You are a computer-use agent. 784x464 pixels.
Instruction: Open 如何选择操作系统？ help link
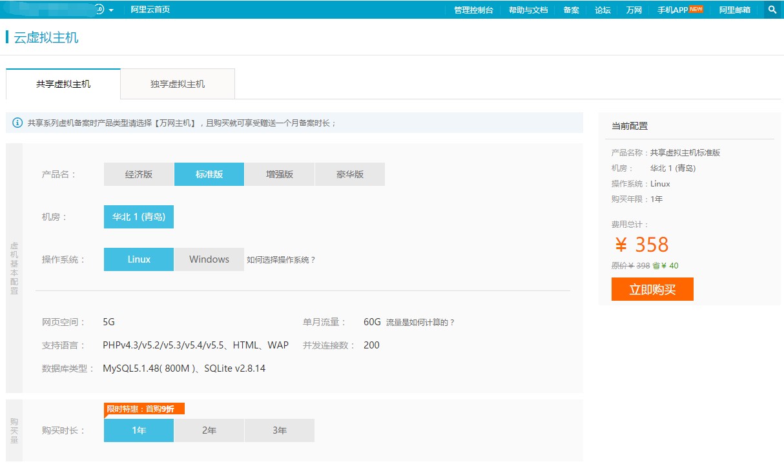[x=281, y=260]
